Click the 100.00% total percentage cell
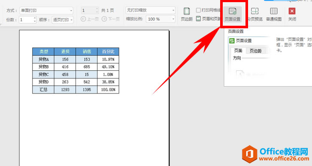This screenshot has height=166, width=312. click(x=108, y=90)
